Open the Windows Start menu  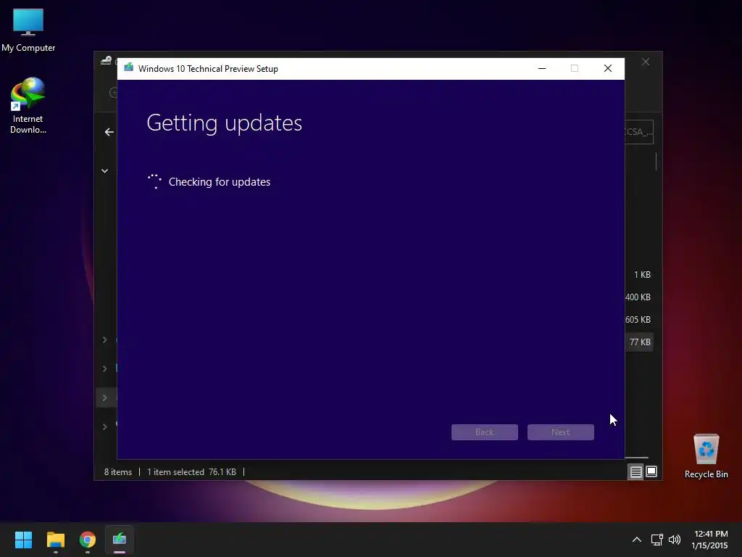pos(23,540)
